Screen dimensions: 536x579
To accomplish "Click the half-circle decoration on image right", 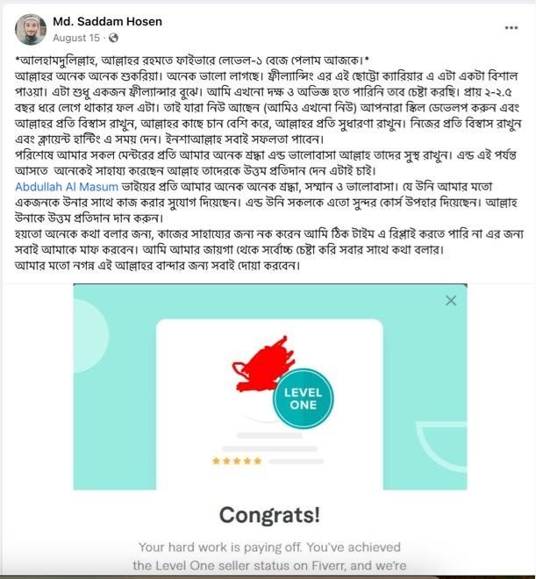I will [x=443, y=445].
